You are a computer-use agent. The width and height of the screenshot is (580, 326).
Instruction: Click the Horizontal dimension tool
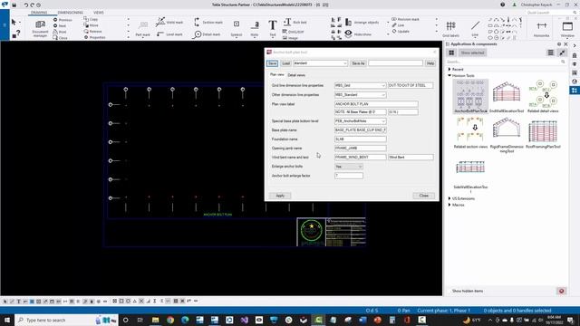pos(542,28)
